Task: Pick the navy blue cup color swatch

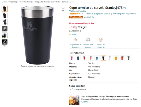Action: coord(78,58)
